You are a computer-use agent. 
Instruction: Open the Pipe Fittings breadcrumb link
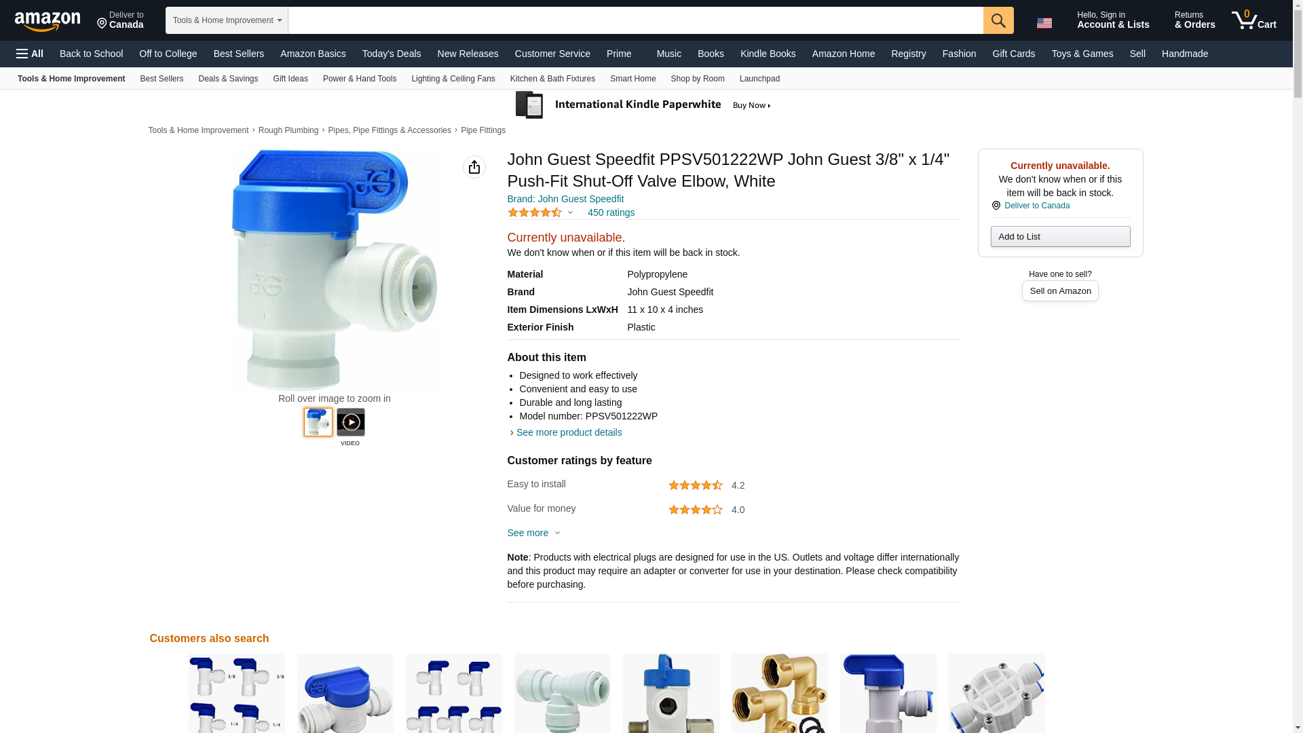[x=483, y=130]
